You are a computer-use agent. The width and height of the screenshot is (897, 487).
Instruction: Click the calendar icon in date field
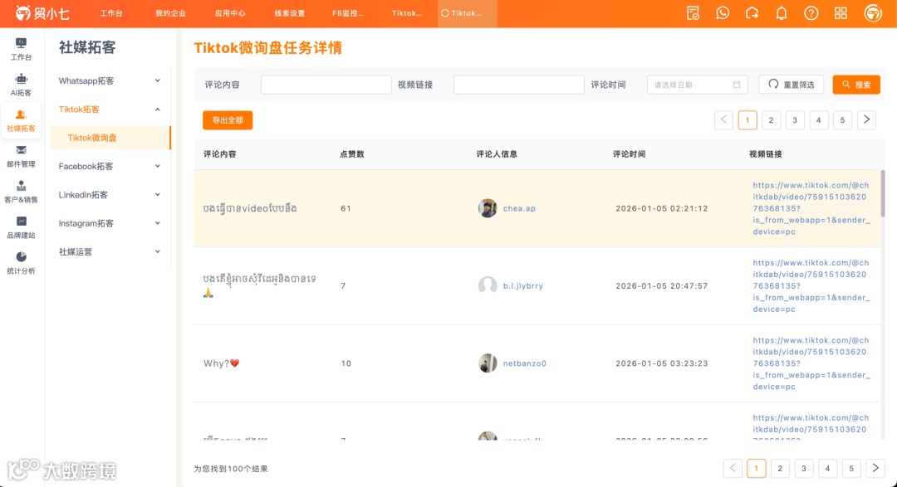tap(736, 85)
